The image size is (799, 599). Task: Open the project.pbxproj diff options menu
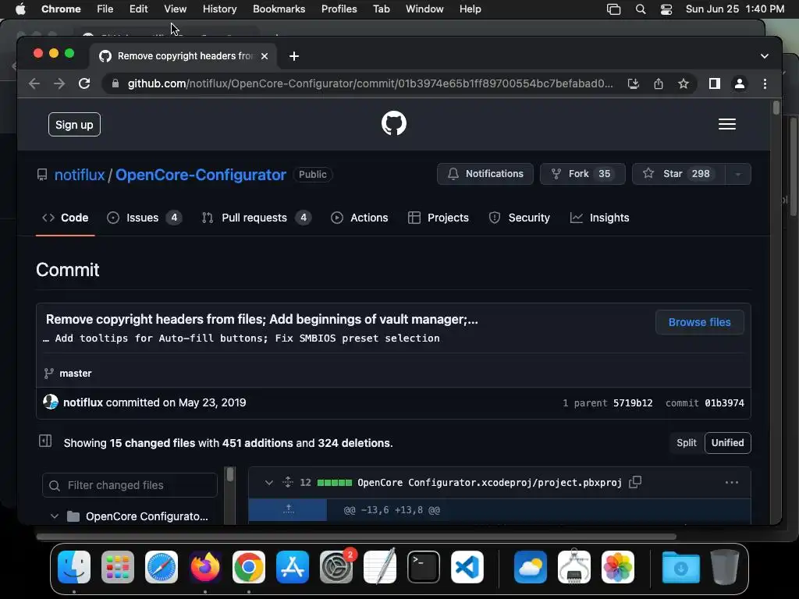coord(731,482)
